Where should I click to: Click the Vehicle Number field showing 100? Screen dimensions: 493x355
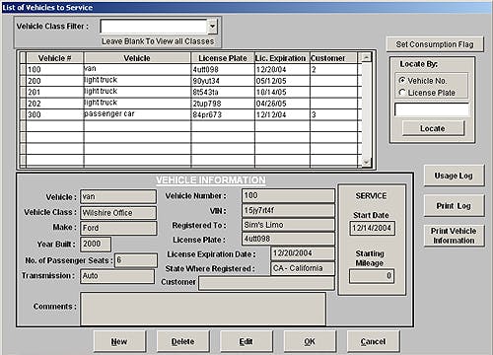coord(288,195)
